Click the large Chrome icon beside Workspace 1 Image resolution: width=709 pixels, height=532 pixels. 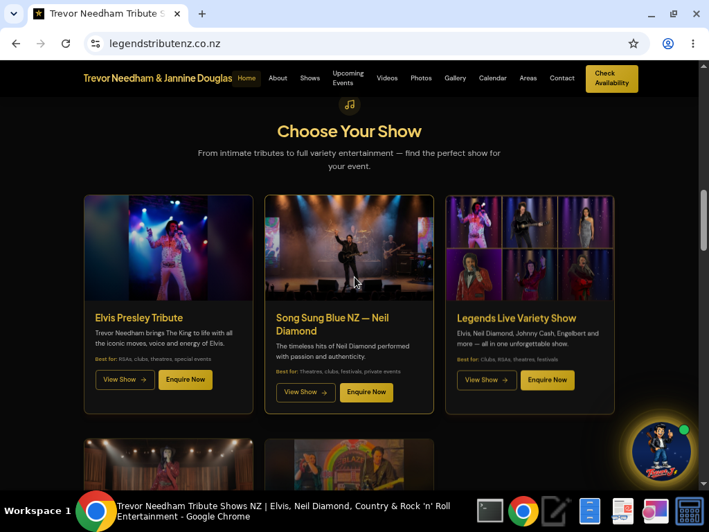point(96,511)
